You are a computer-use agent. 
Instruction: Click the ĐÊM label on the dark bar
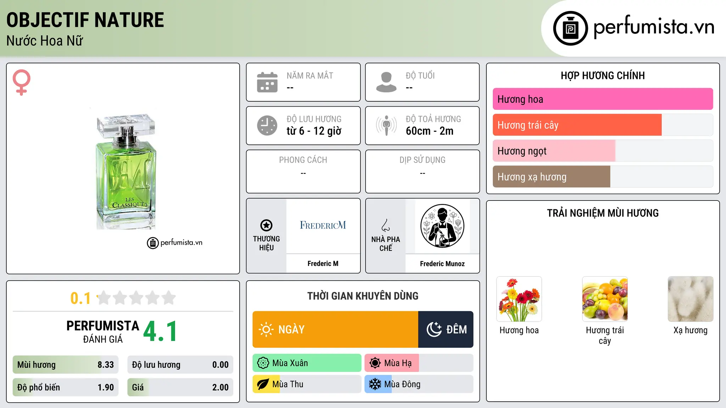457,330
